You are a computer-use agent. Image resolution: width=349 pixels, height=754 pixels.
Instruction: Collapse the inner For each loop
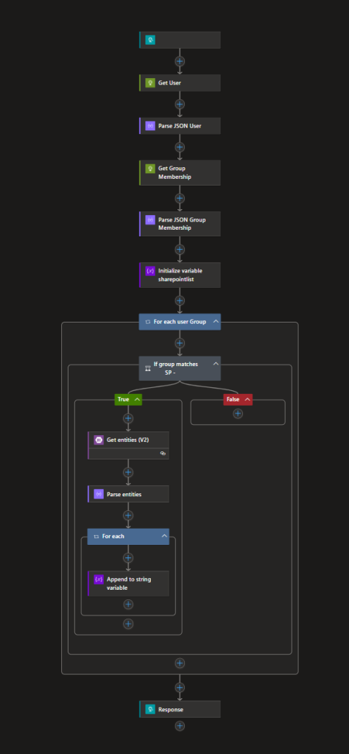pyautogui.click(x=164, y=536)
